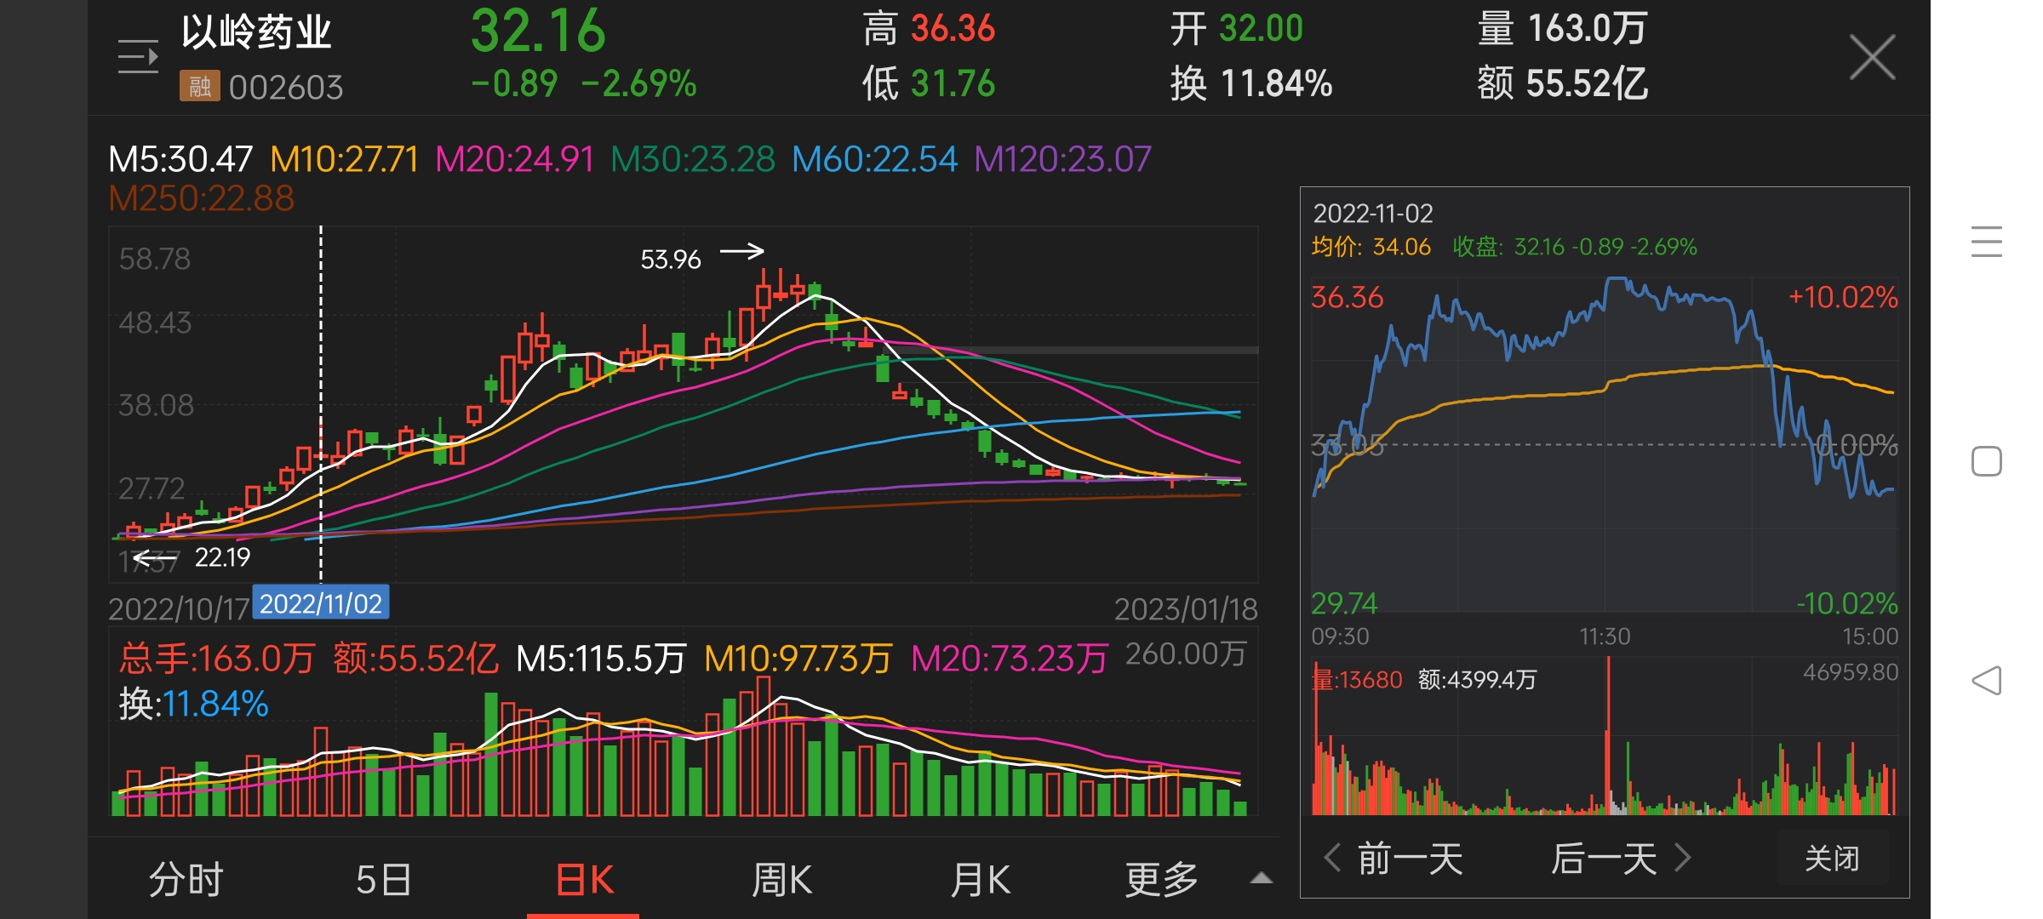
Task: Tap Android recent apps menu icon
Action: point(1986,242)
